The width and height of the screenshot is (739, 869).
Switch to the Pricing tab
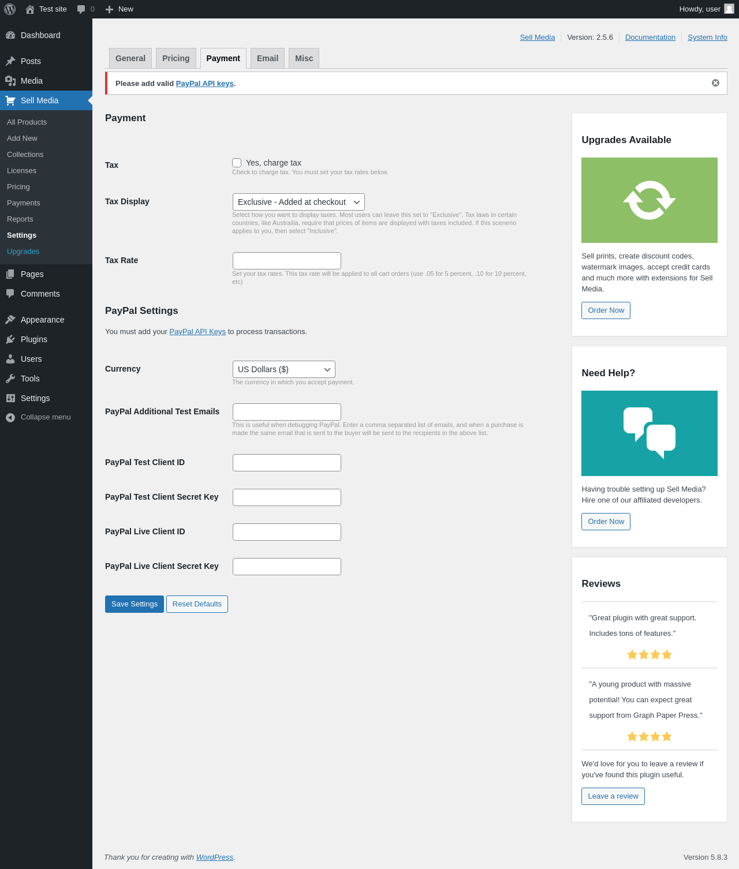coord(176,58)
